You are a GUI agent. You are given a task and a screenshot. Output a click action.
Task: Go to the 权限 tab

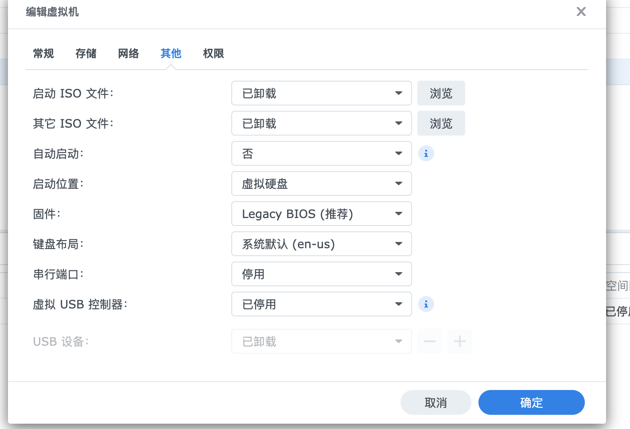214,54
